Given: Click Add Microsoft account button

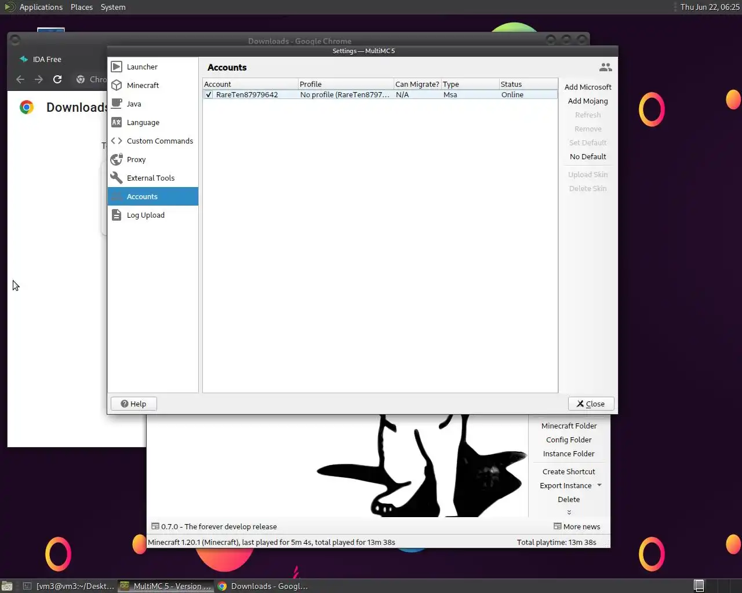Looking at the screenshot, I should point(588,87).
